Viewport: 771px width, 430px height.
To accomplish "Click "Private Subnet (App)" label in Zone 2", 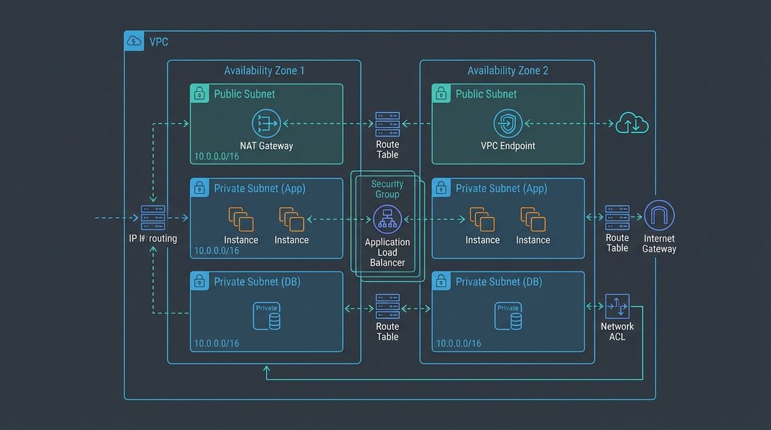I will point(501,188).
